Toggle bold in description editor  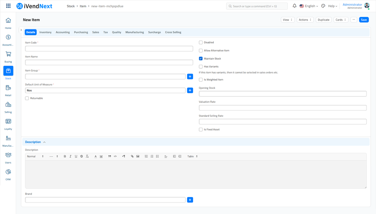point(65,156)
